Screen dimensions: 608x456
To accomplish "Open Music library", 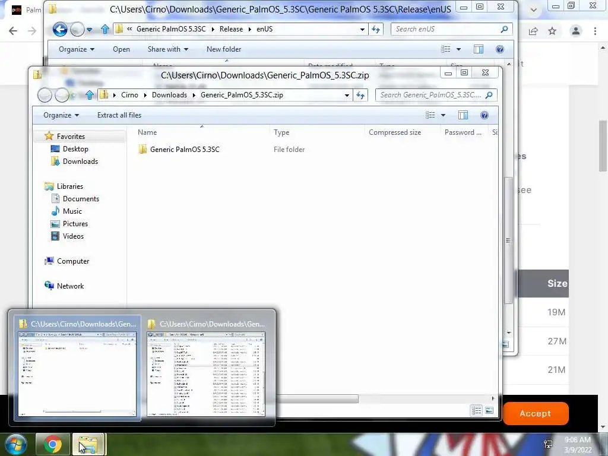I will pyautogui.click(x=72, y=211).
